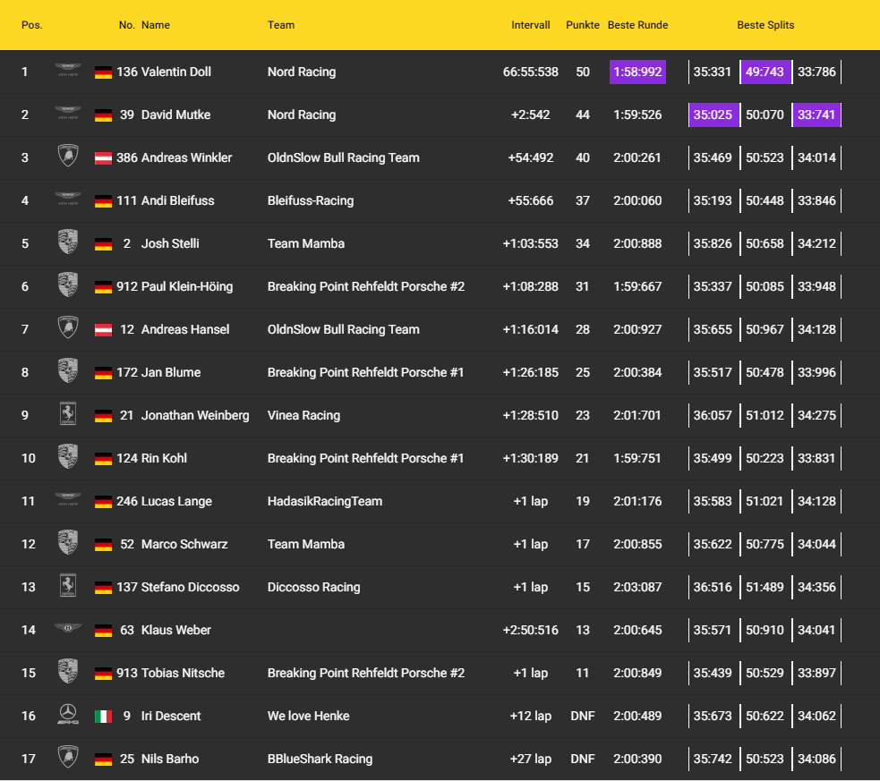Image resolution: width=880 pixels, height=781 pixels.
Task: Click the Lamborghini logo in Andreas Winkler's row
Action: coord(67,157)
